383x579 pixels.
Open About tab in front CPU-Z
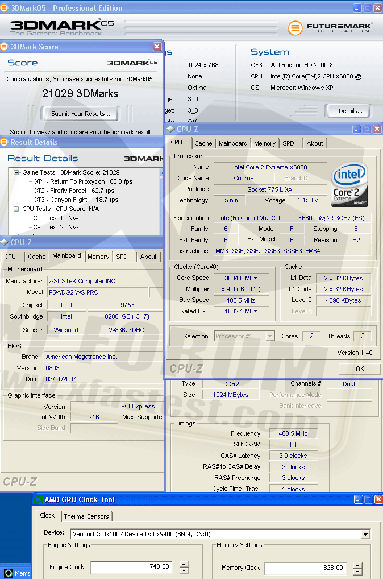(314, 143)
